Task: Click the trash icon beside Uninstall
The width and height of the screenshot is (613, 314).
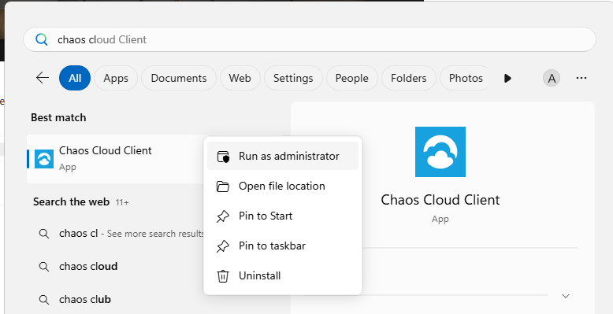Action: pyautogui.click(x=223, y=276)
